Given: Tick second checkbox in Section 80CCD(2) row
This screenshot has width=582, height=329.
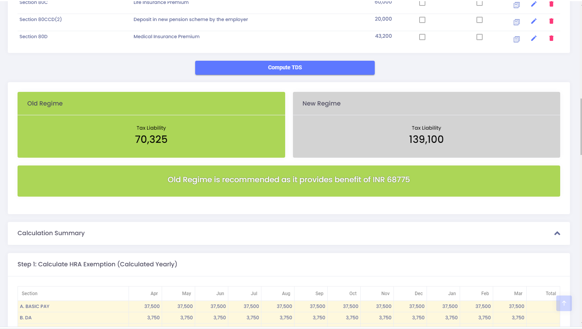Looking at the screenshot, I should tap(480, 20).
